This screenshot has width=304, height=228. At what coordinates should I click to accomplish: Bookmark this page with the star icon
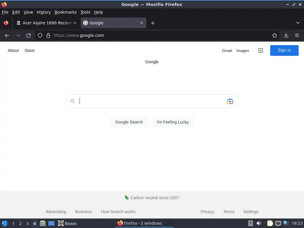(x=275, y=35)
